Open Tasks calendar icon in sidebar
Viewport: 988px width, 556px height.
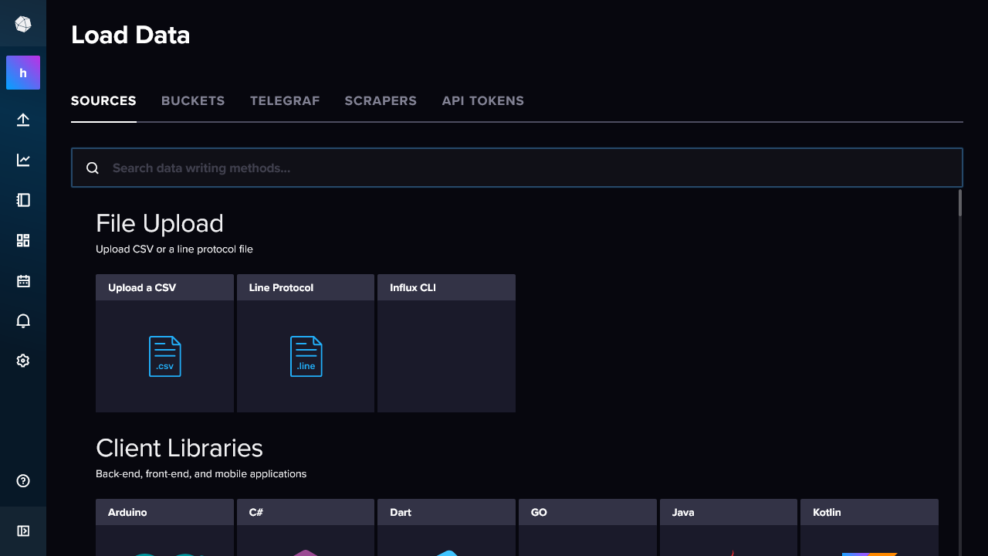tap(23, 280)
